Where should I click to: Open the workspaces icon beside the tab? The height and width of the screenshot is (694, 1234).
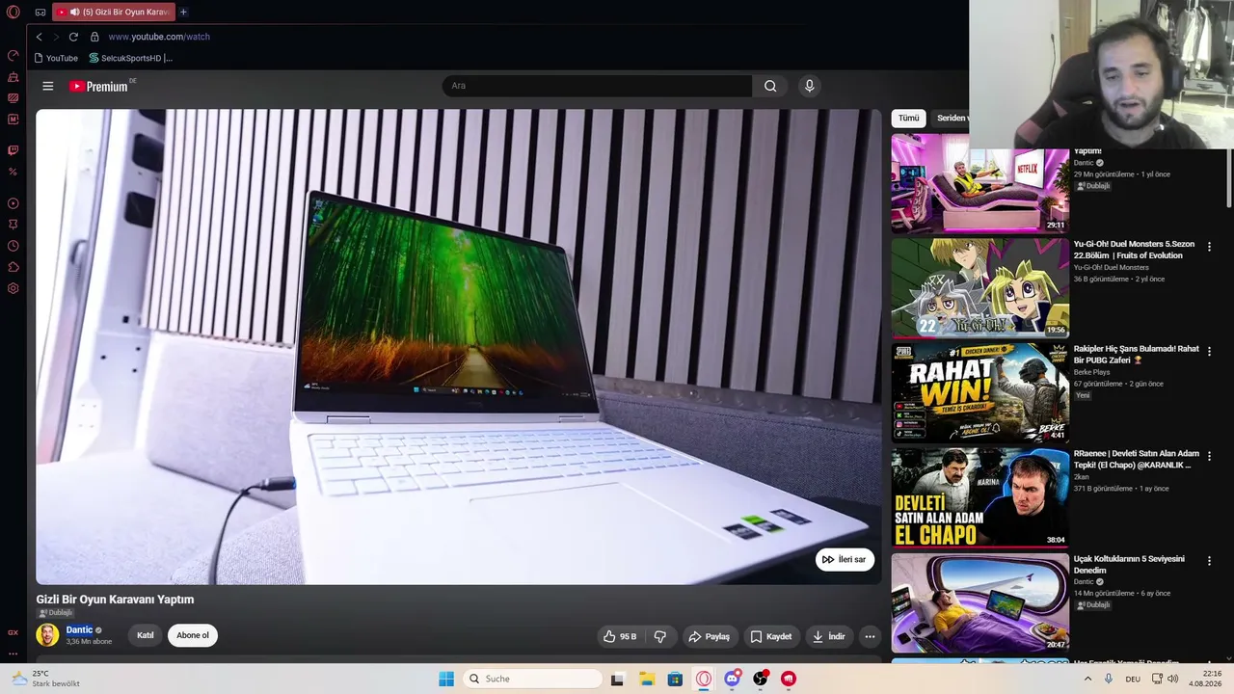coord(40,13)
